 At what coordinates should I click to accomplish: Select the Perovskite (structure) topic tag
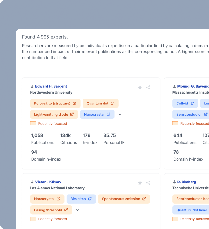(55, 104)
